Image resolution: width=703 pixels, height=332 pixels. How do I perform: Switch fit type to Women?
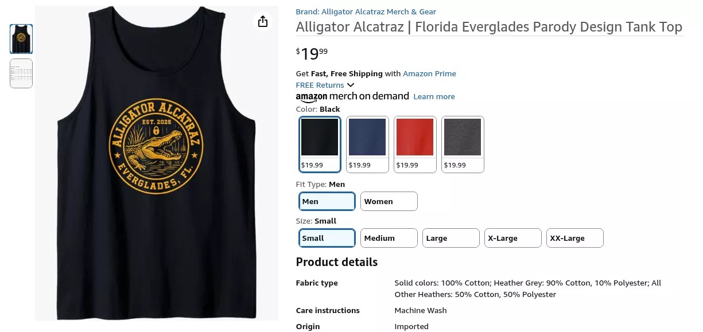coord(389,201)
